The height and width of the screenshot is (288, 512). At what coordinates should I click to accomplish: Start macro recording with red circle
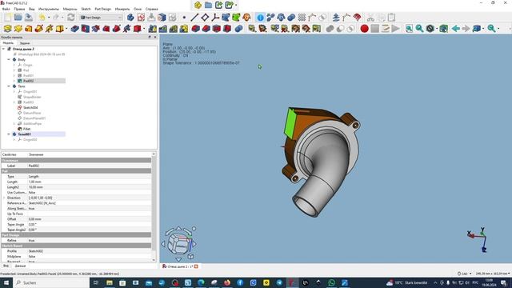click(x=365, y=29)
